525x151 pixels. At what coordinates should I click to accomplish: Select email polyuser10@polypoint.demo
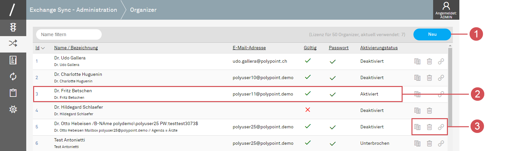(x=263, y=78)
